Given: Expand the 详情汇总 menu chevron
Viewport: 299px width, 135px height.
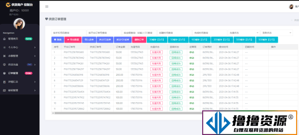Looking at the screenshot, I should [x=35, y=82].
